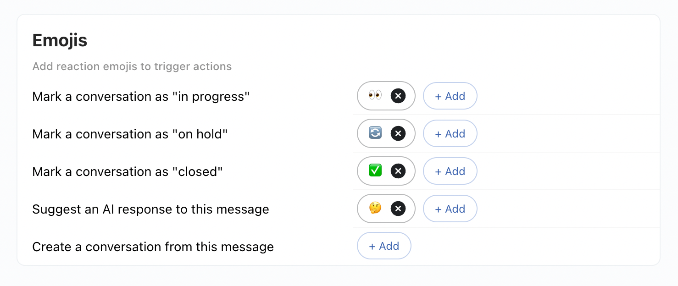Add an emoji for "in progress"
The height and width of the screenshot is (286, 678).
click(x=450, y=96)
